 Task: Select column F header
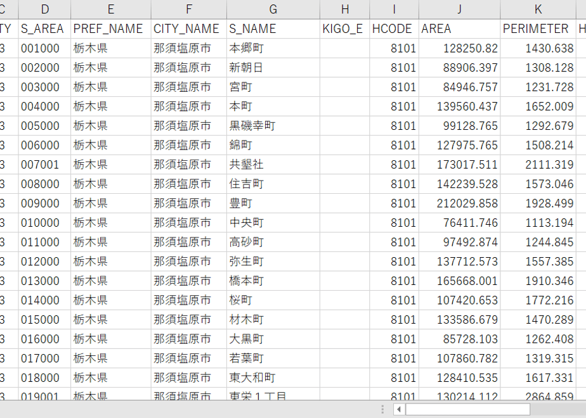tap(189, 9)
